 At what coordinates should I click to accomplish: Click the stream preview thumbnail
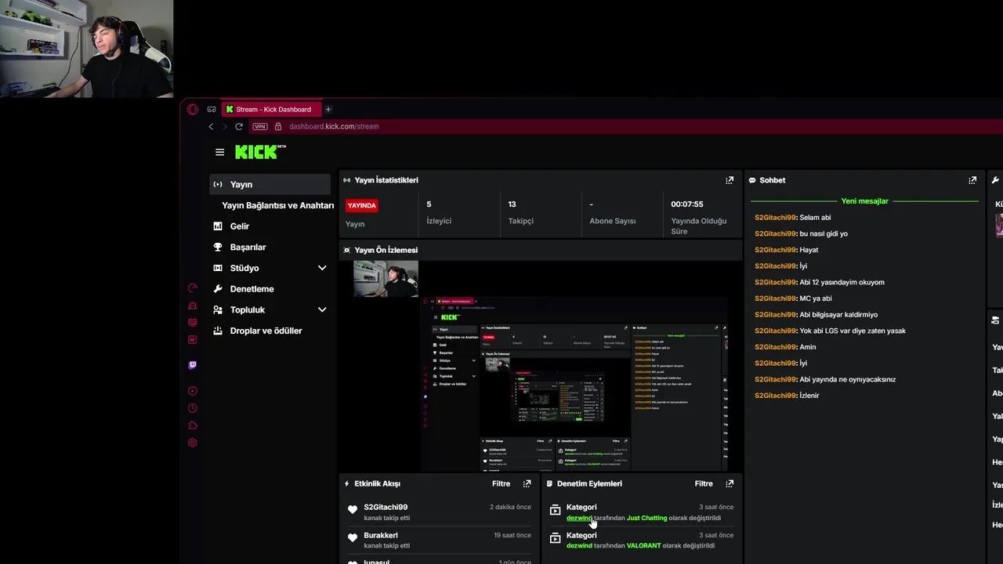(541, 365)
